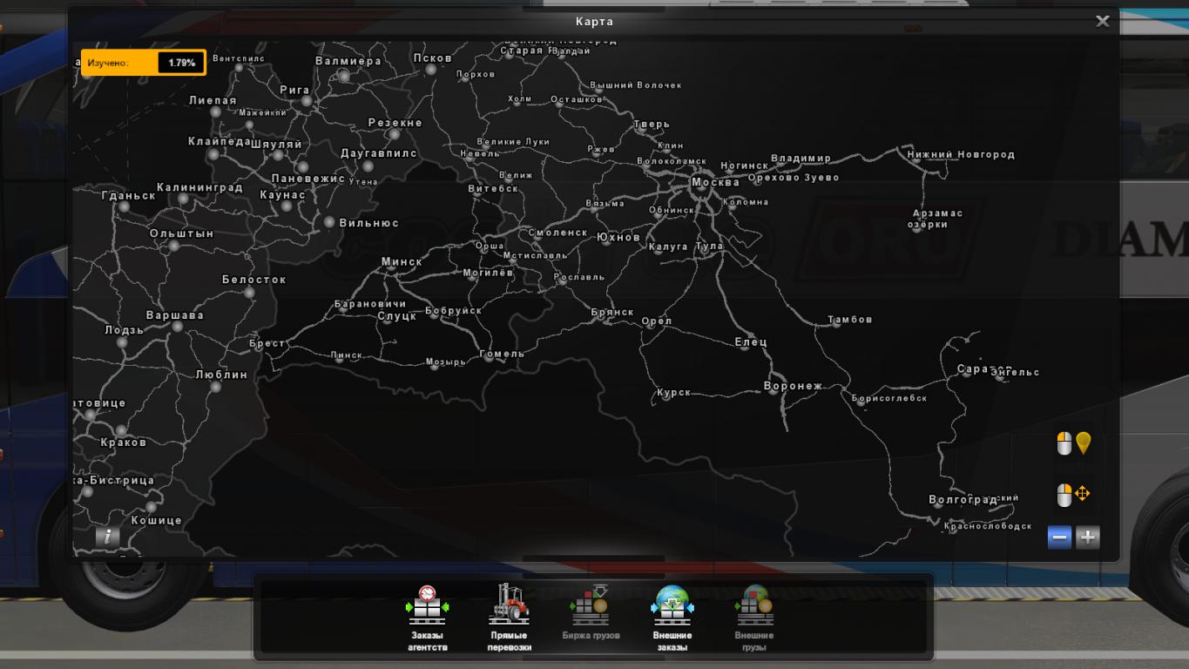Click the Вышний Волочек label

coord(636,85)
